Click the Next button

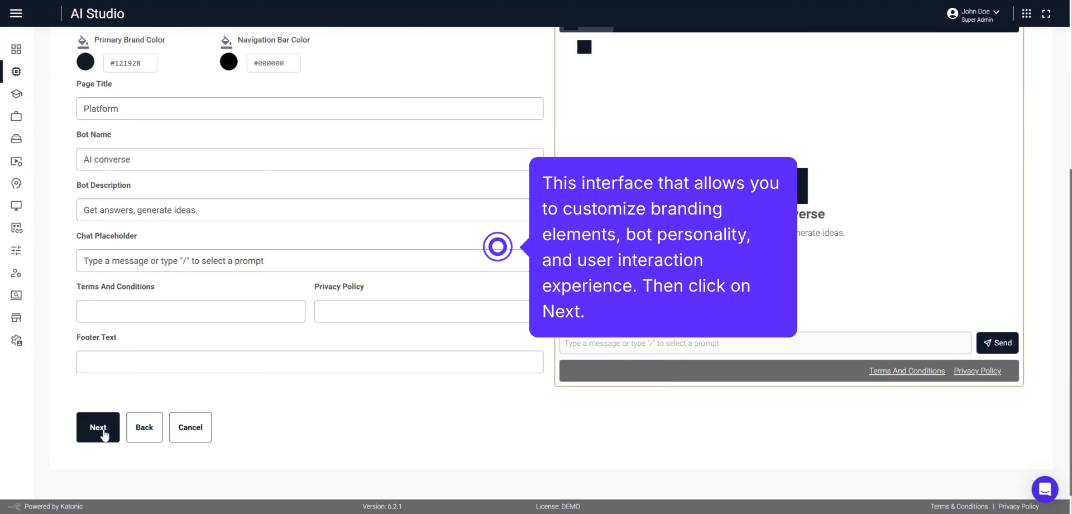pos(98,427)
